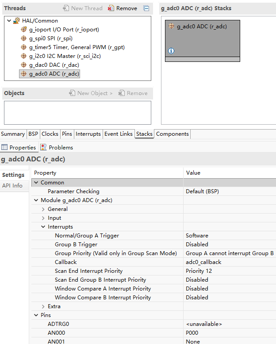Collapse the Pins property group
Image resolution: width=276 pixels, height=344 pixels.
coord(36,315)
